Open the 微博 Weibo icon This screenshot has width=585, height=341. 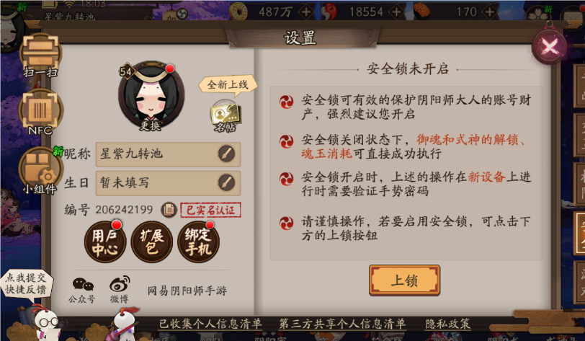(120, 290)
